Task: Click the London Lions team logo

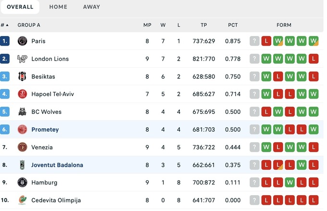Action: tap(22, 59)
